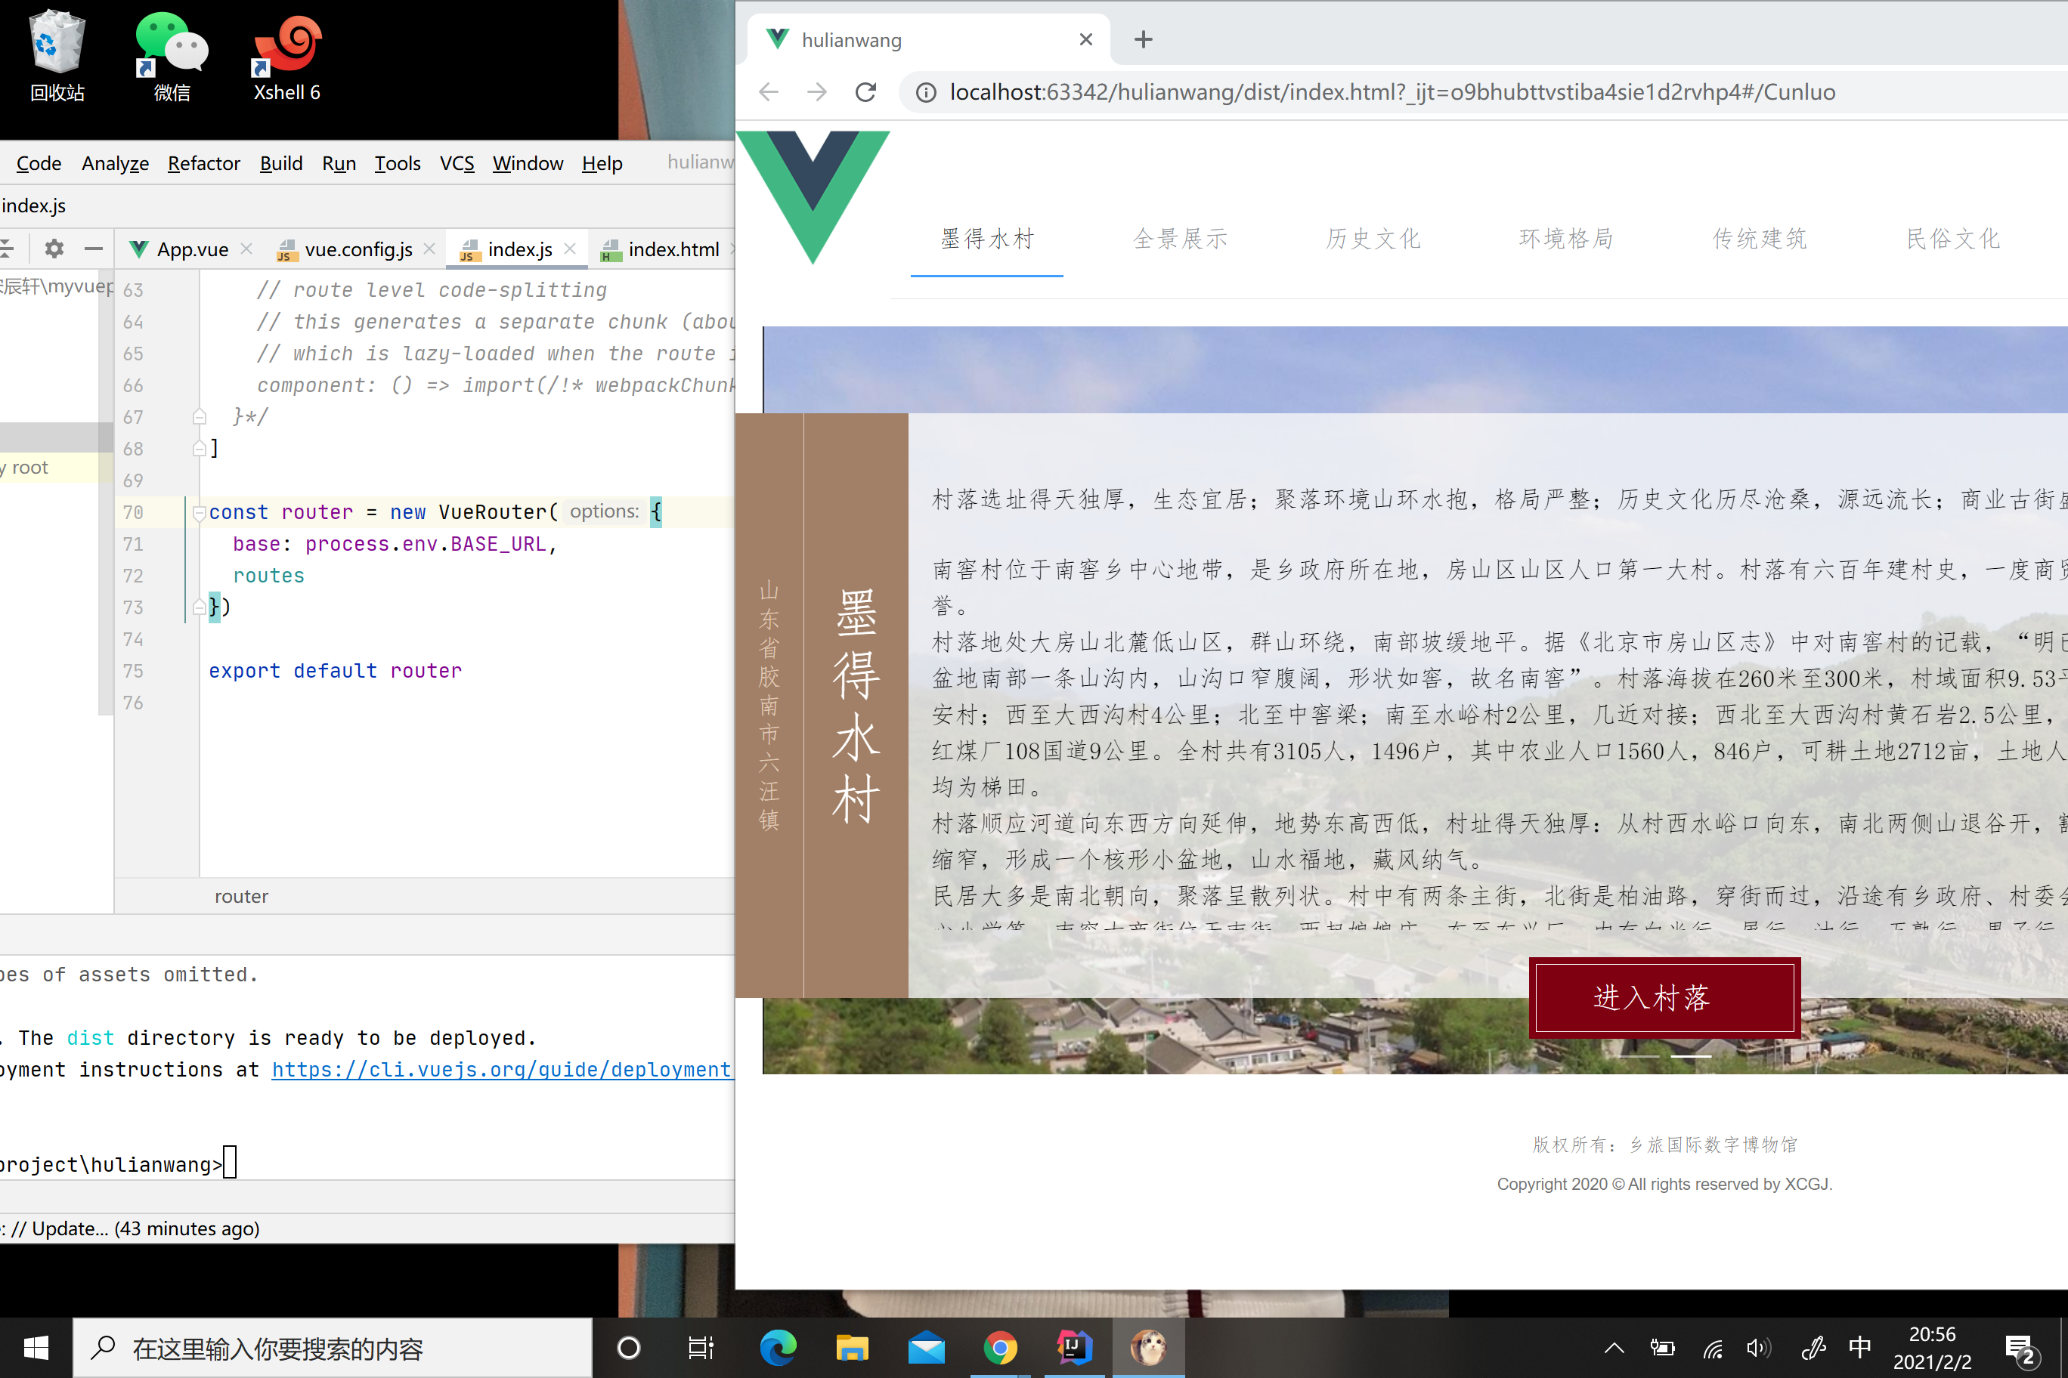The width and height of the screenshot is (2068, 1378).
Task: Click the browser reload icon
Action: click(x=865, y=92)
